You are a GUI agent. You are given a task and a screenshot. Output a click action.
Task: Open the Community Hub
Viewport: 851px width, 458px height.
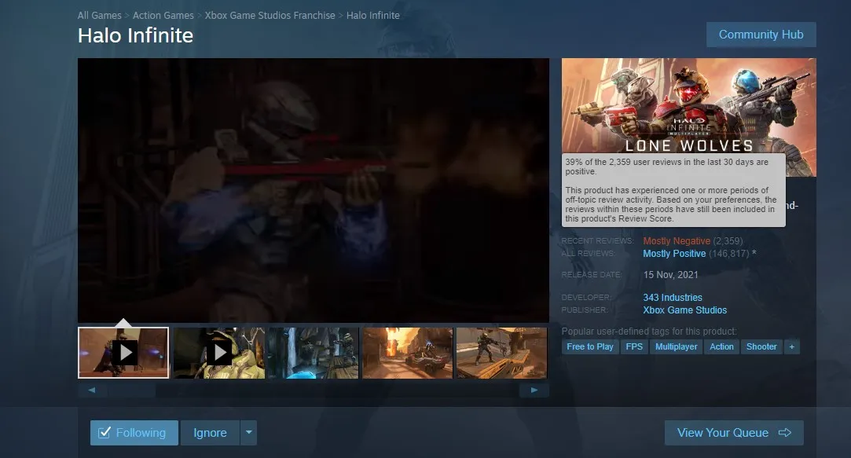[x=761, y=35]
